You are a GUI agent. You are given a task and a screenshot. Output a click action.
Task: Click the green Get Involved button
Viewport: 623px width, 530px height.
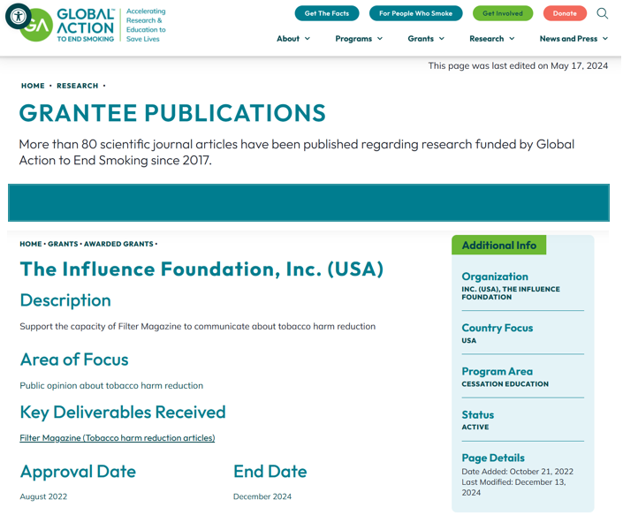[503, 13]
